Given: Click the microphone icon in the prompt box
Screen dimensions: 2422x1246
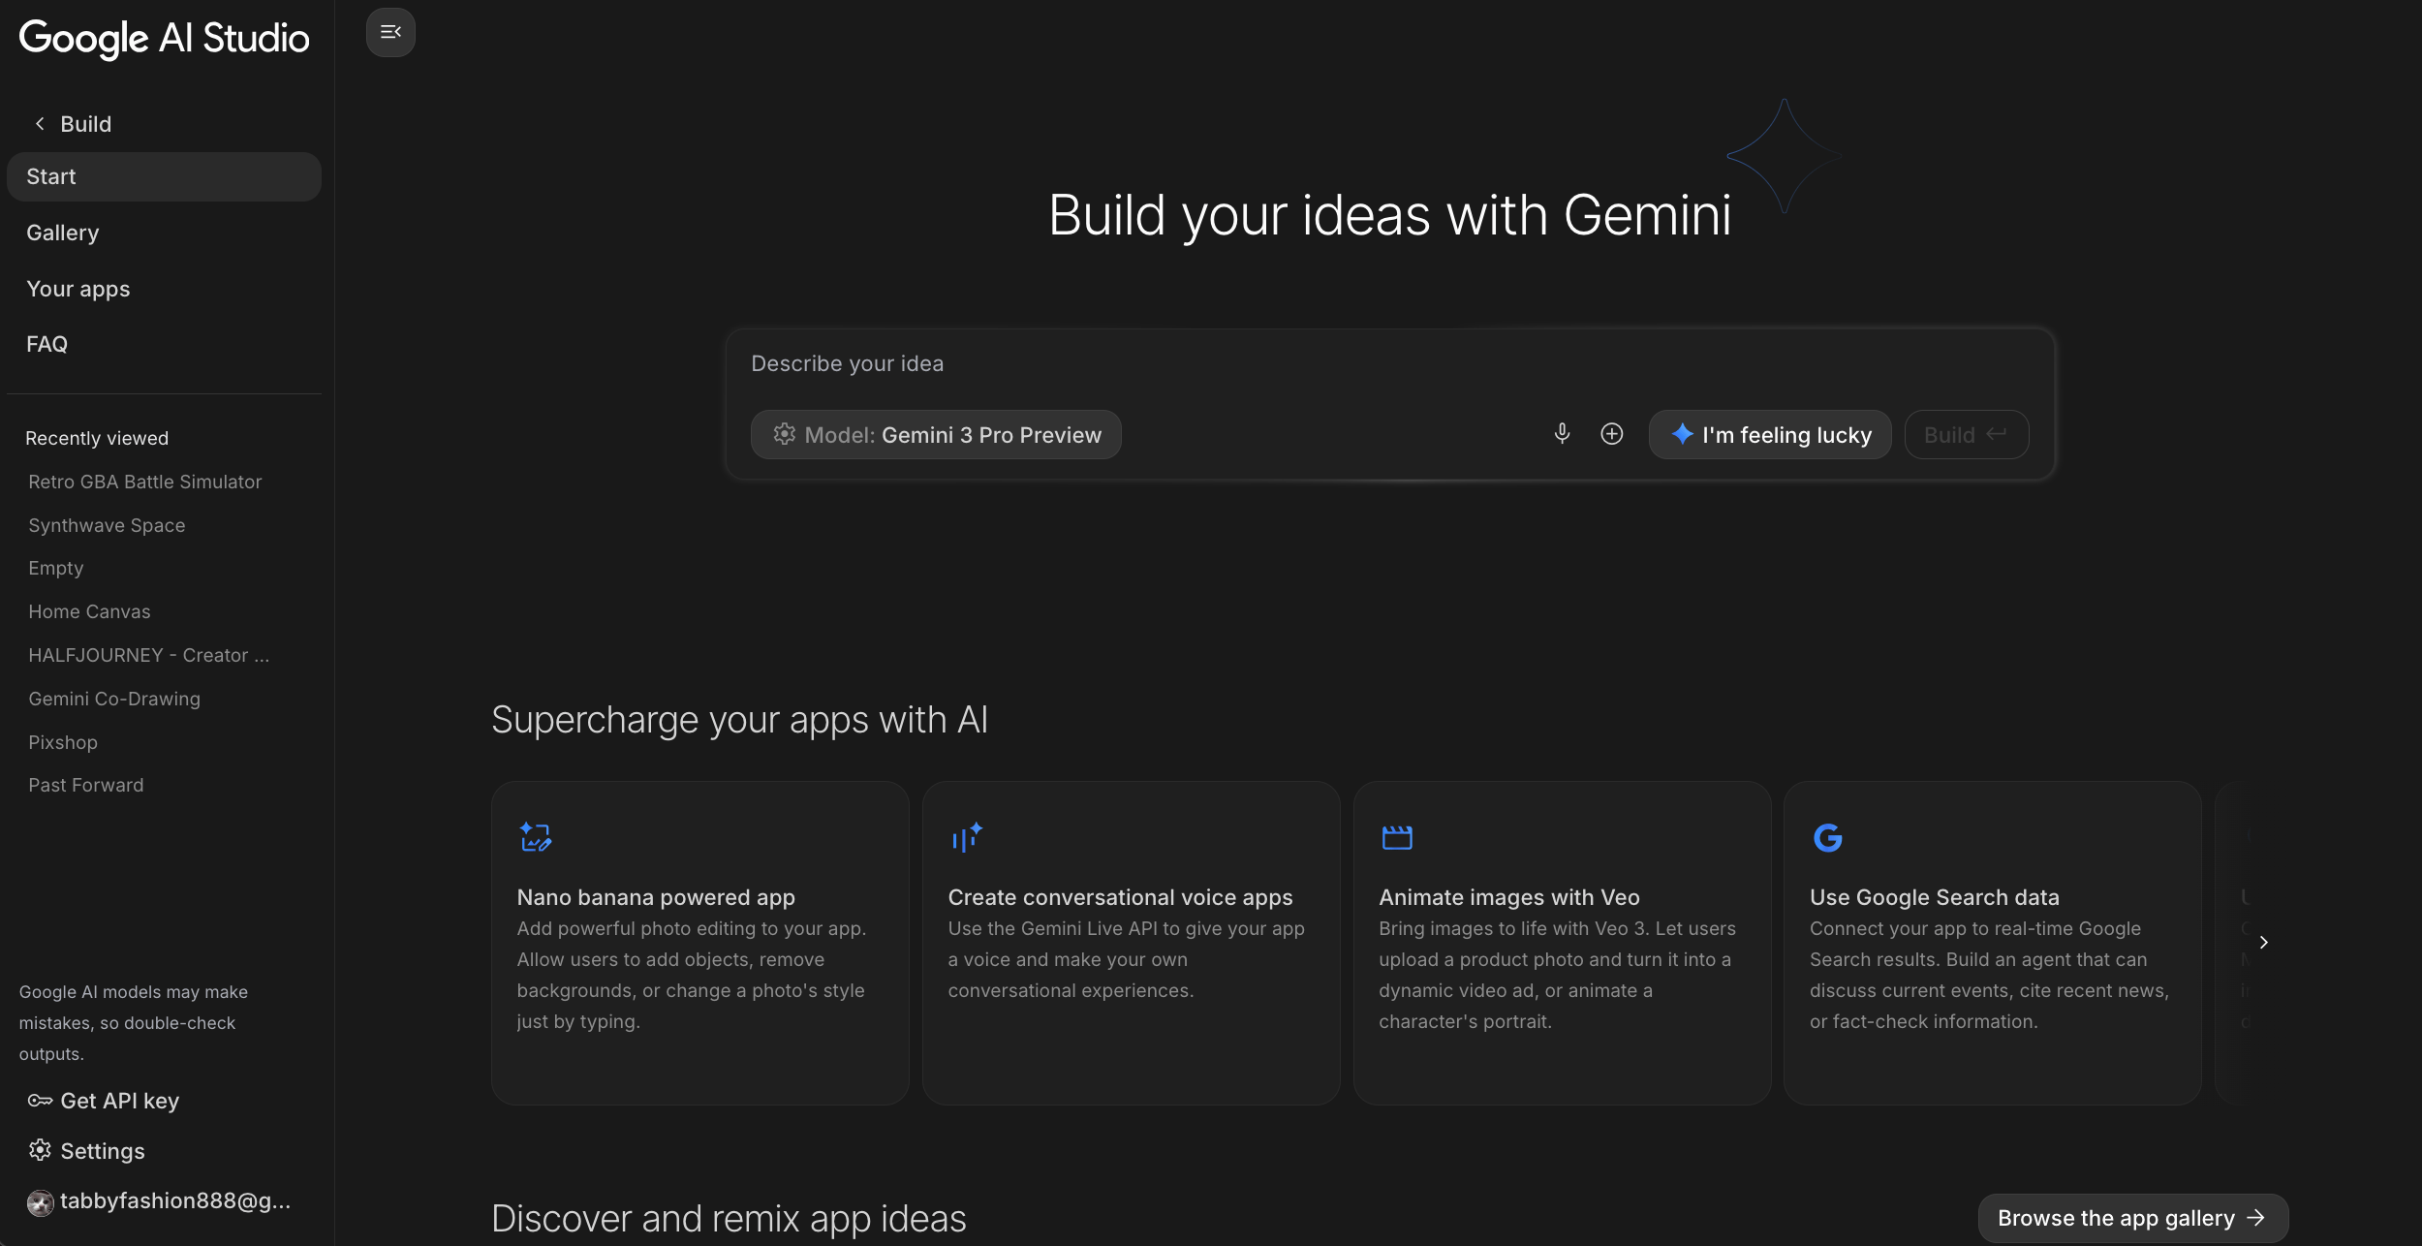Looking at the screenshot, I should coord(1562,434).
